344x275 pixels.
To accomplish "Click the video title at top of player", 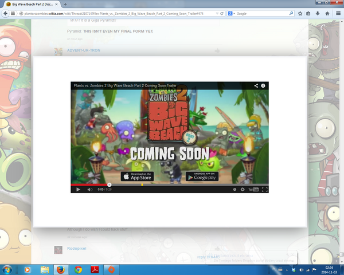I will [x=125, y=85].
